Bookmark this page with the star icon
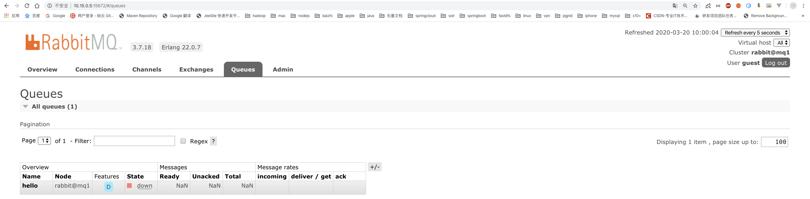Viewport: 810px width, 199px height. point(695,6)
